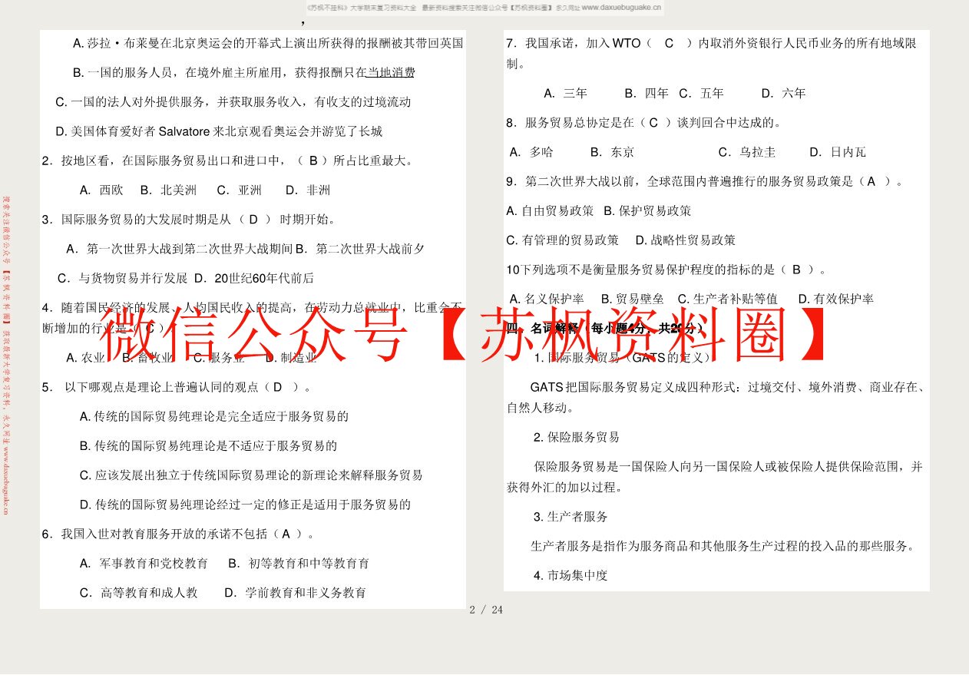Click option 'A. 第一次世界大战到第二次世界大战期间'
The image size is (969, 685).
point(180,249)
